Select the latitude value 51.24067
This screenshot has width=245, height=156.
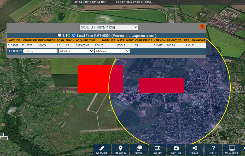(x=13, y=45)
